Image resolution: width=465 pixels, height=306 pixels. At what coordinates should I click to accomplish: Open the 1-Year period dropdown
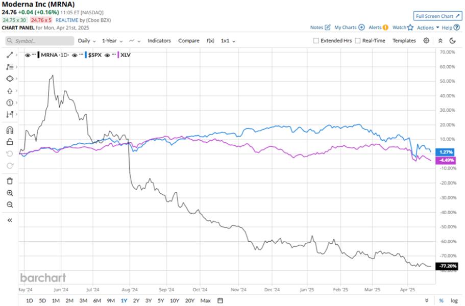pos(112,41)
